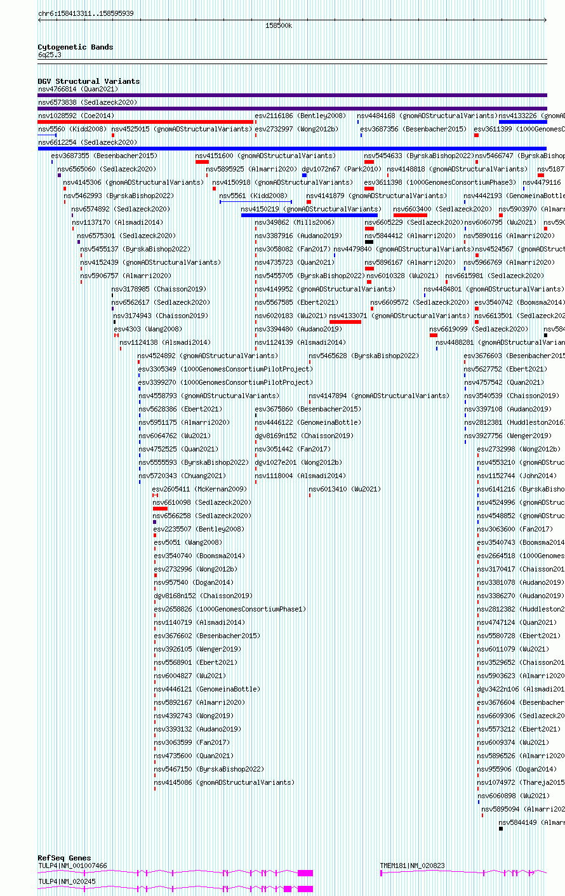This screenshot has height=896, width=565.
Task: Click dgv1072n67 (Park2010) label
Action: pyautogui.click(x=342, y=169)
